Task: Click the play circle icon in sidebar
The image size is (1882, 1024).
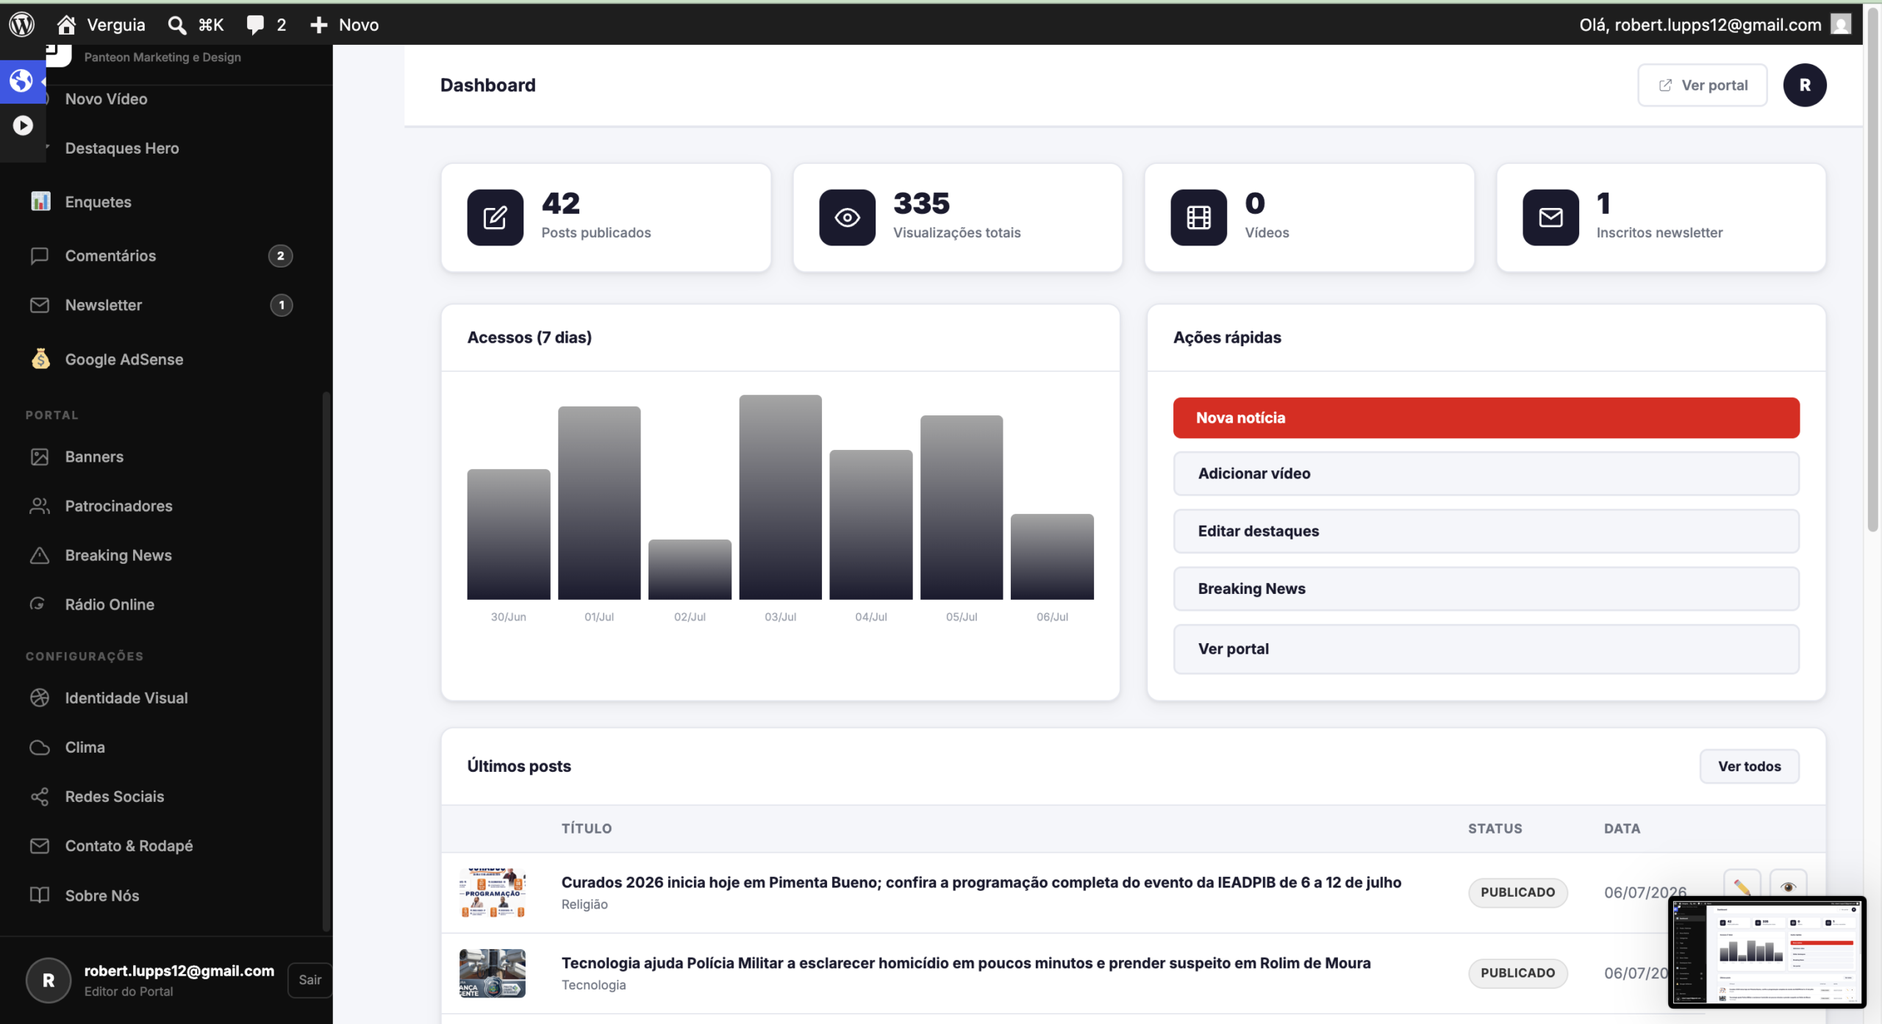Action: [23, 126]
